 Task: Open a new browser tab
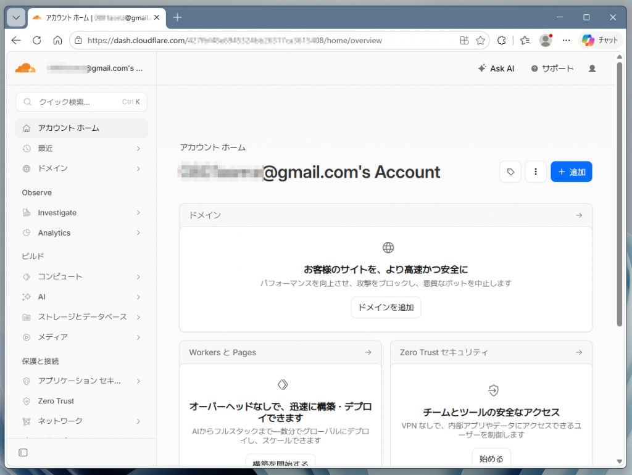click(x=177, y=17)
